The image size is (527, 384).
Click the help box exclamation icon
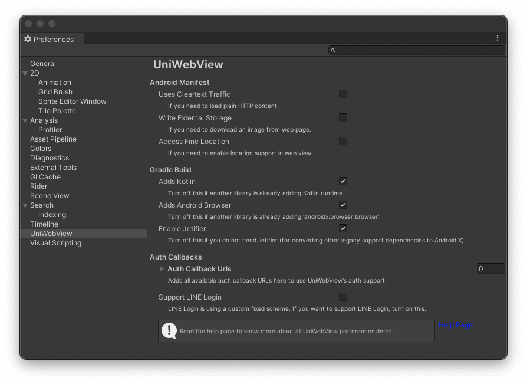point(169,331)
